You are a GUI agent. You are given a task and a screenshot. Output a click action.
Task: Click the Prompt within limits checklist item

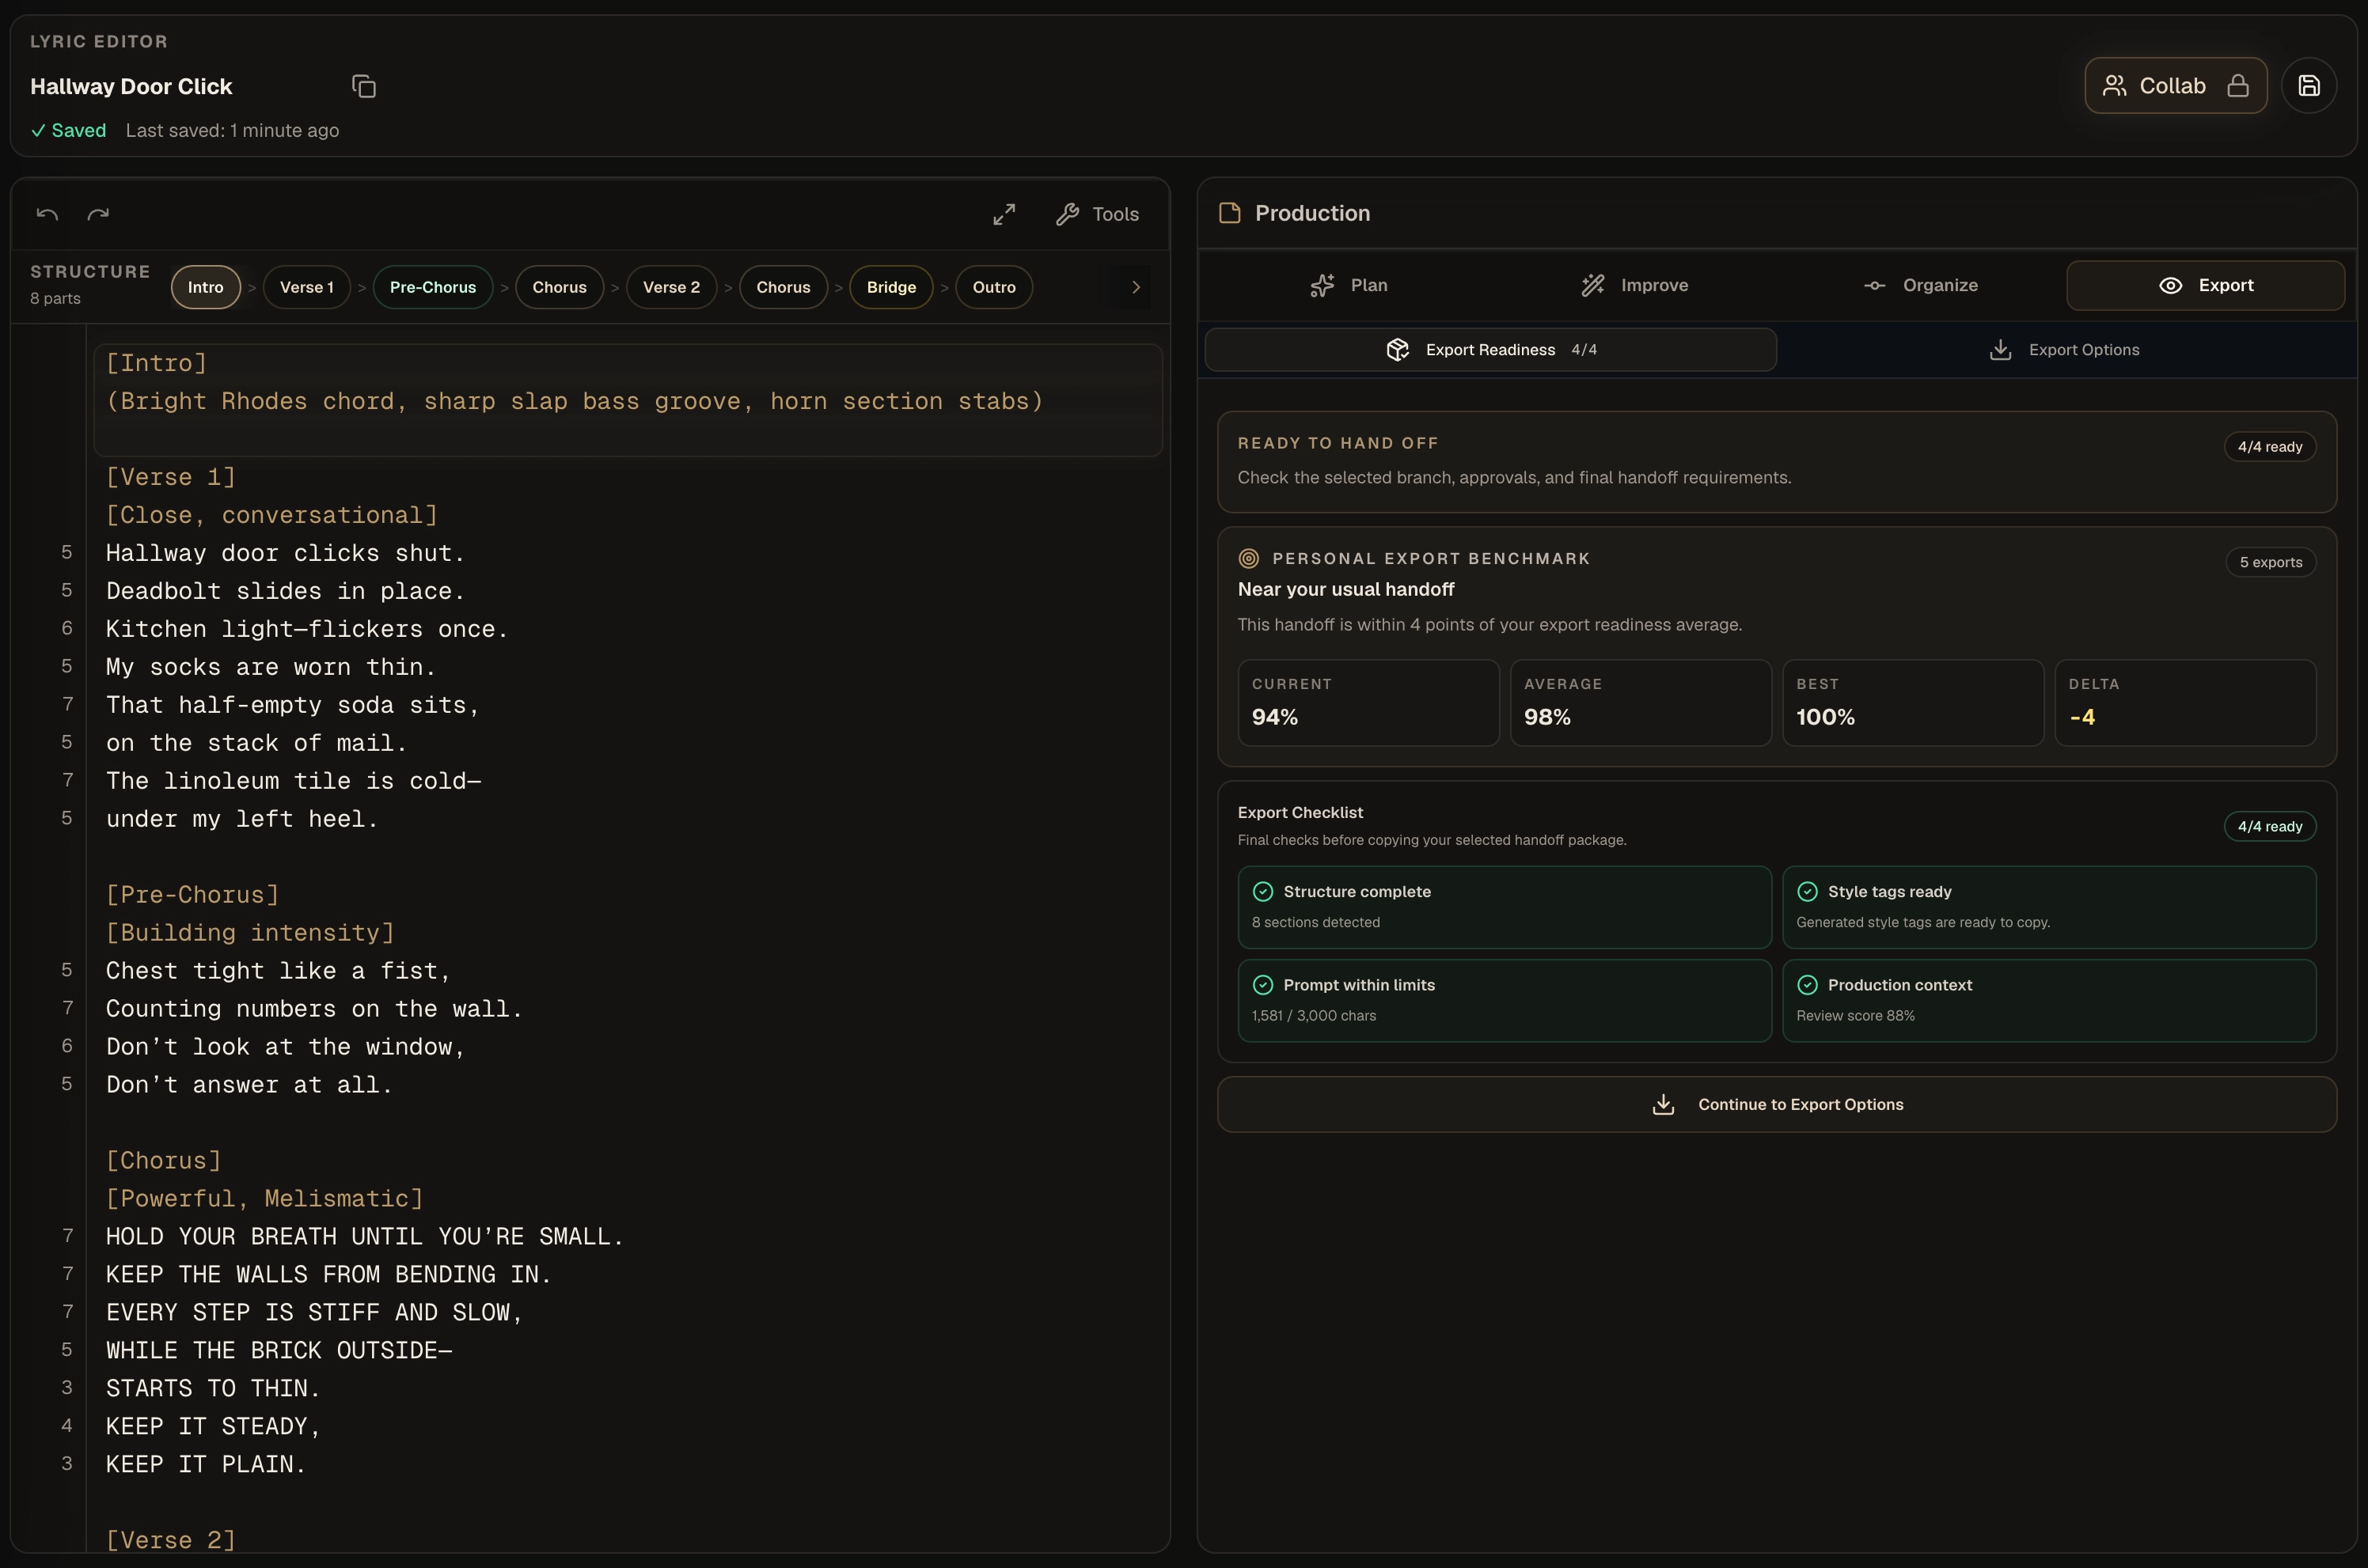(1504, 1000)
